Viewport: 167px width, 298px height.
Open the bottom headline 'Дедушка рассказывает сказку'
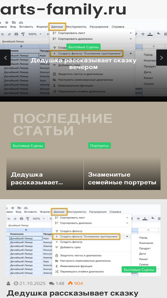pos(73,293)
